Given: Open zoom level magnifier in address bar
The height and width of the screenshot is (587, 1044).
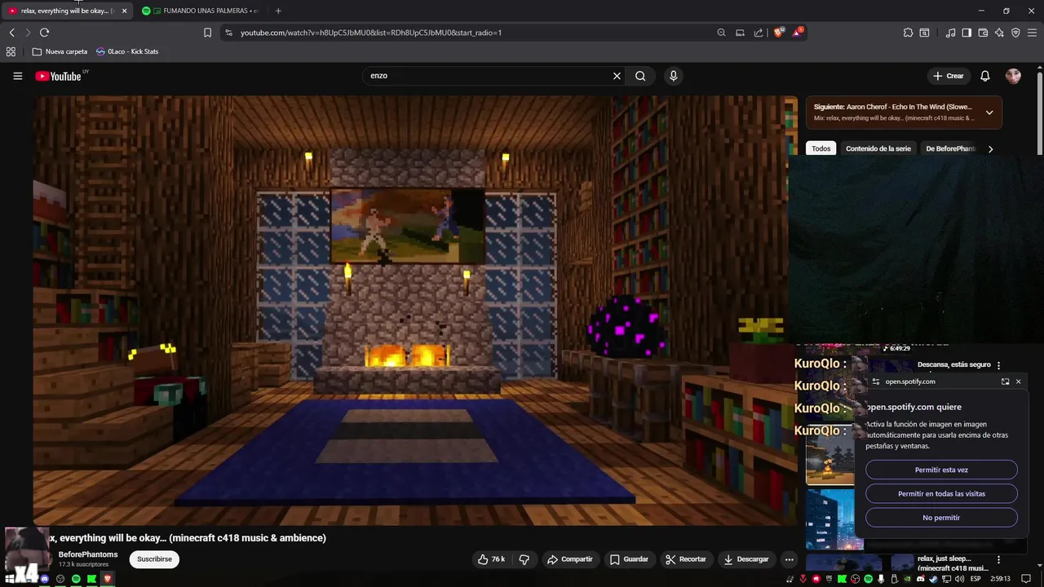Looking at the screenshot, I should 721,33.
